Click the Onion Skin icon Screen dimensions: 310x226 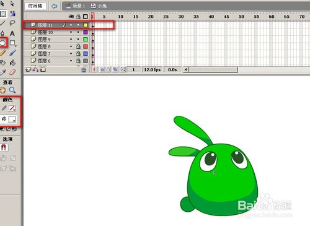pyautogui.click(x=102, y=69)
